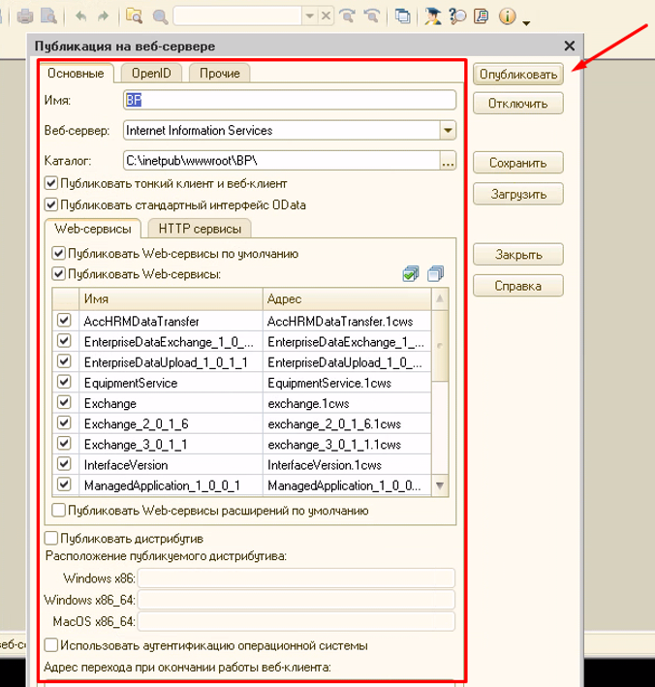Open the yellow info icon in toolbar
655x687 pixels.
(506, 16)
